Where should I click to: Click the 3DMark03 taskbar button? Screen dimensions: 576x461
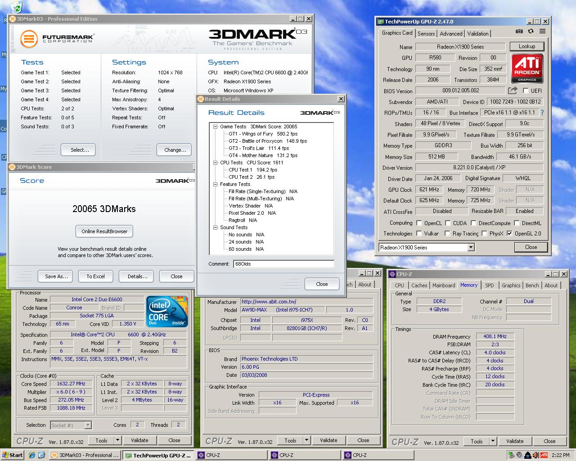85,455
